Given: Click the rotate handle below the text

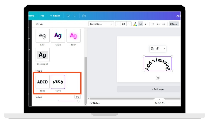Looking at the screenshot, I should pyautogui.click(x=158, y=78).
